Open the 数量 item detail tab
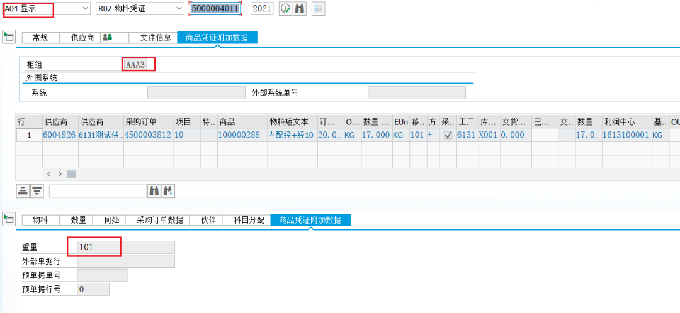 [76, 220]
